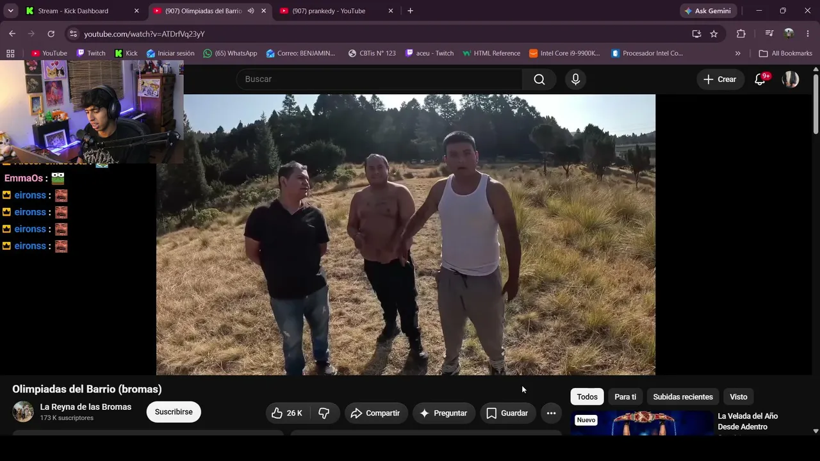Select the Todos filter chip
Image resolution: width=820 pixels, height=461 pixels.
(587, 396)
